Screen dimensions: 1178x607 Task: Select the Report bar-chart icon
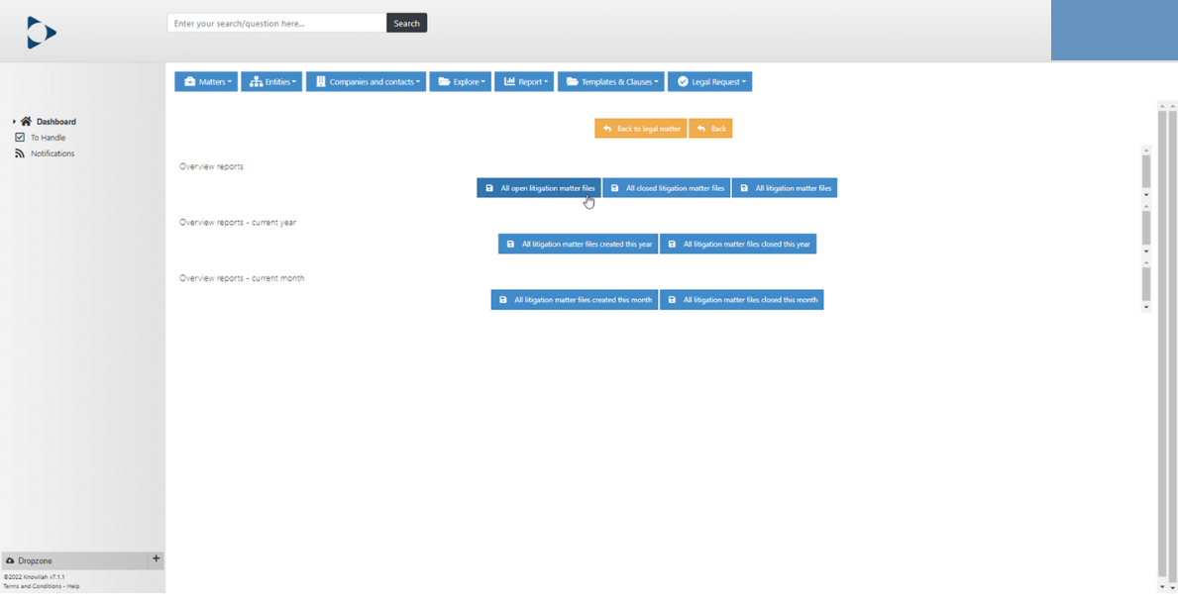point(508,81)
